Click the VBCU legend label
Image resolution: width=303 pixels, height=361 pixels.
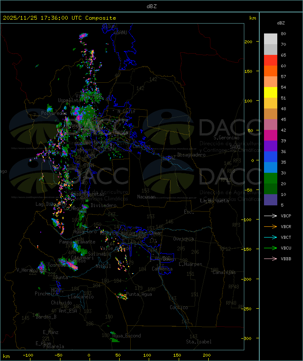[286, 248]
